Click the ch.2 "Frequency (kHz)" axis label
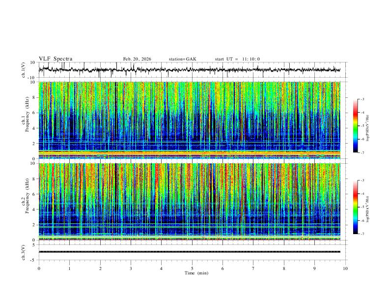Viewport: 389px width, 301px height. [28, 196]
